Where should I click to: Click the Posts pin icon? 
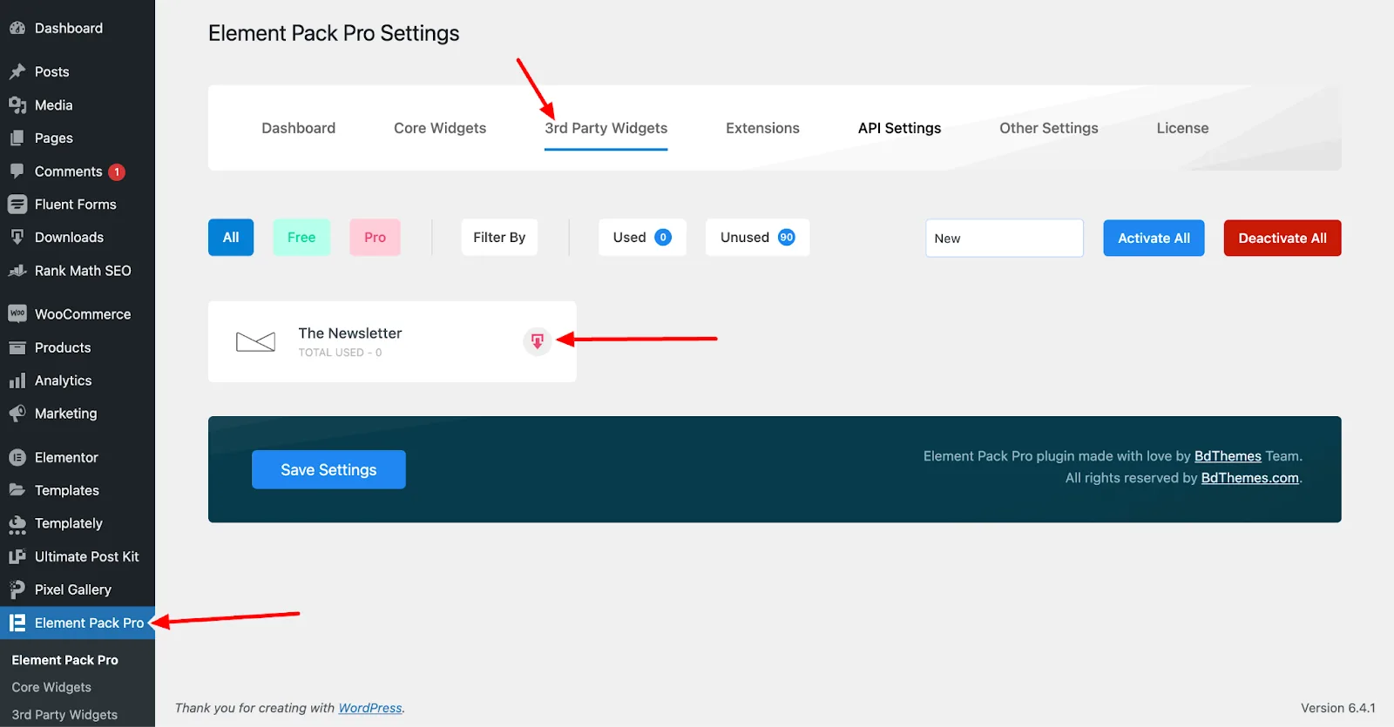(x=17, y=71)
